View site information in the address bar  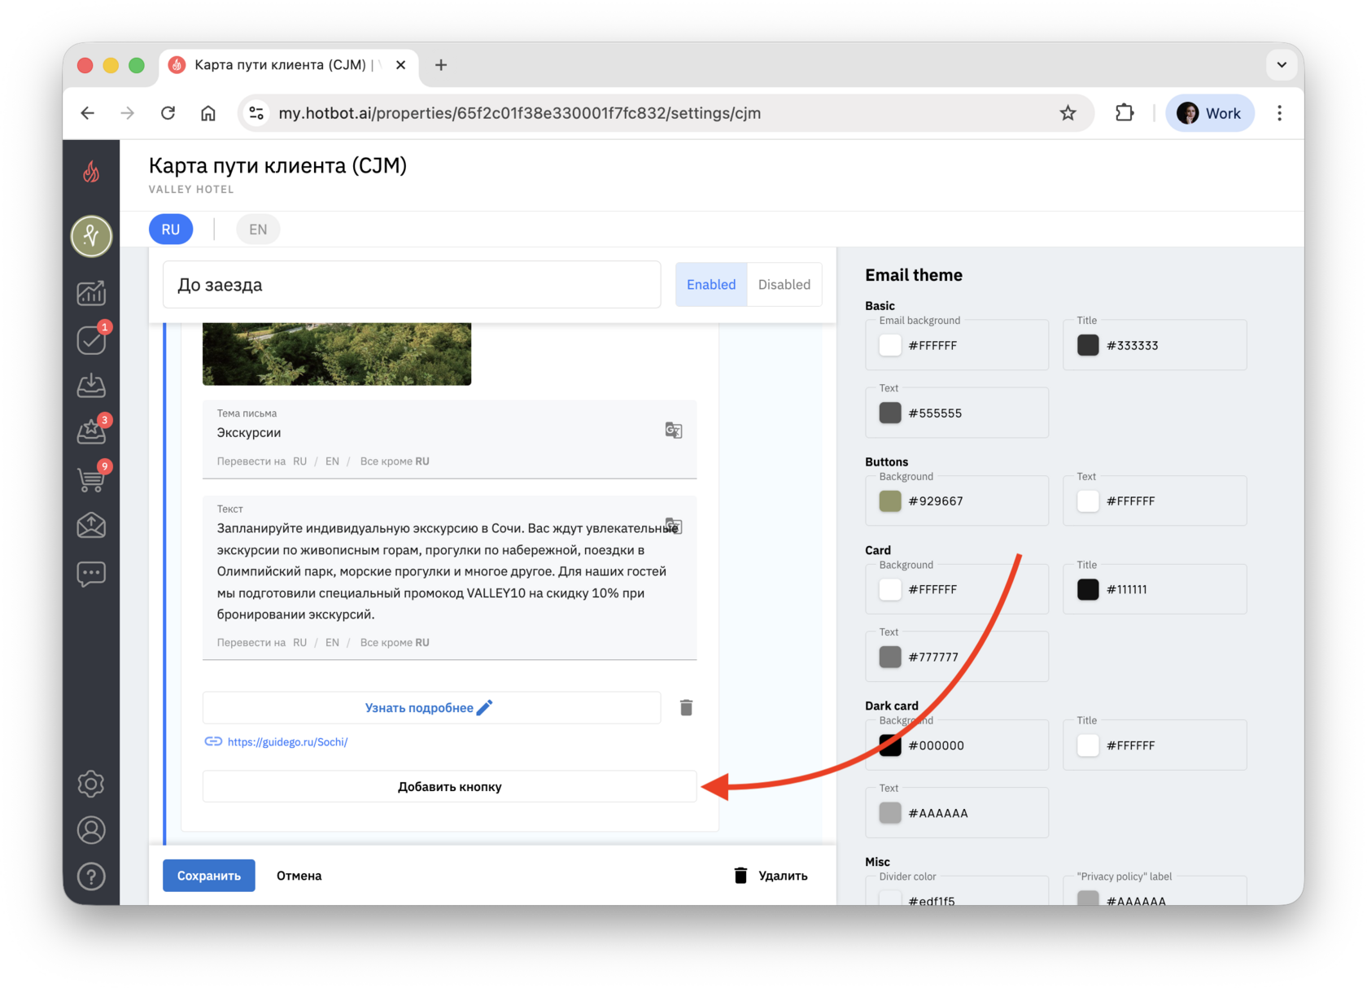(257, 113)
